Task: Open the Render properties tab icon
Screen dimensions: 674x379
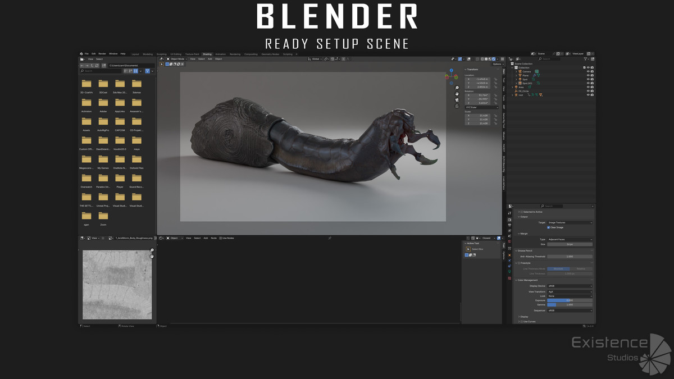Action: (x=509, y=220)
